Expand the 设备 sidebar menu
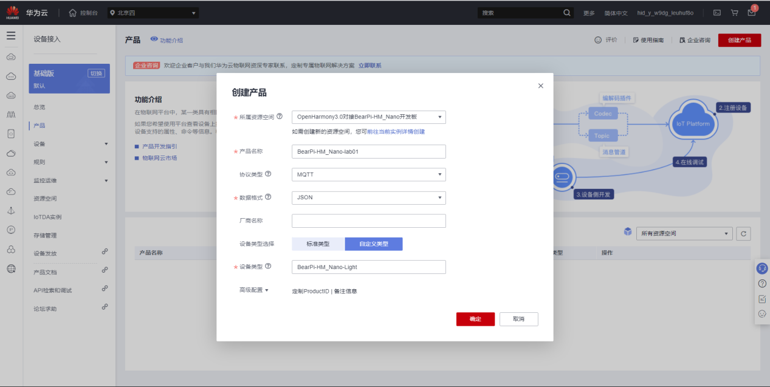This screenshot has width=770, height=387. click(x=71, y=144)
